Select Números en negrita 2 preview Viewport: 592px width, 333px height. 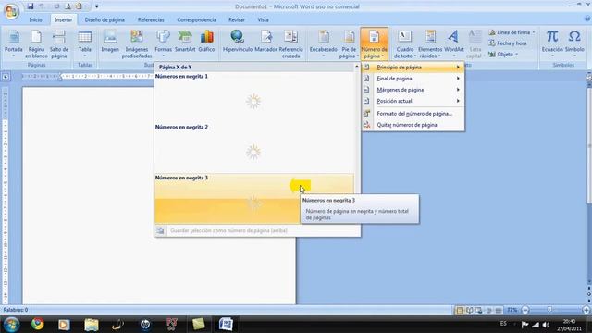click(254, 148)
